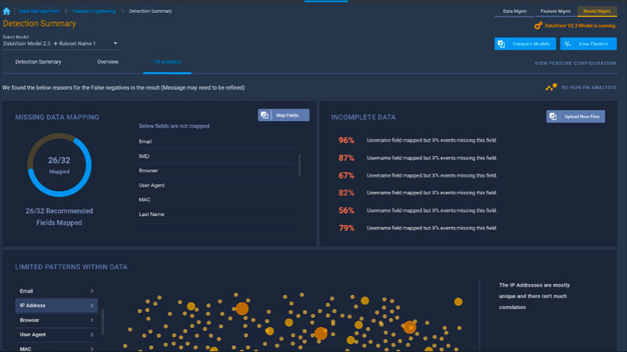Viewport: 627px width, 352px height.
Task: Switch to the Data Mgmt tab
Action: [514, 11]
